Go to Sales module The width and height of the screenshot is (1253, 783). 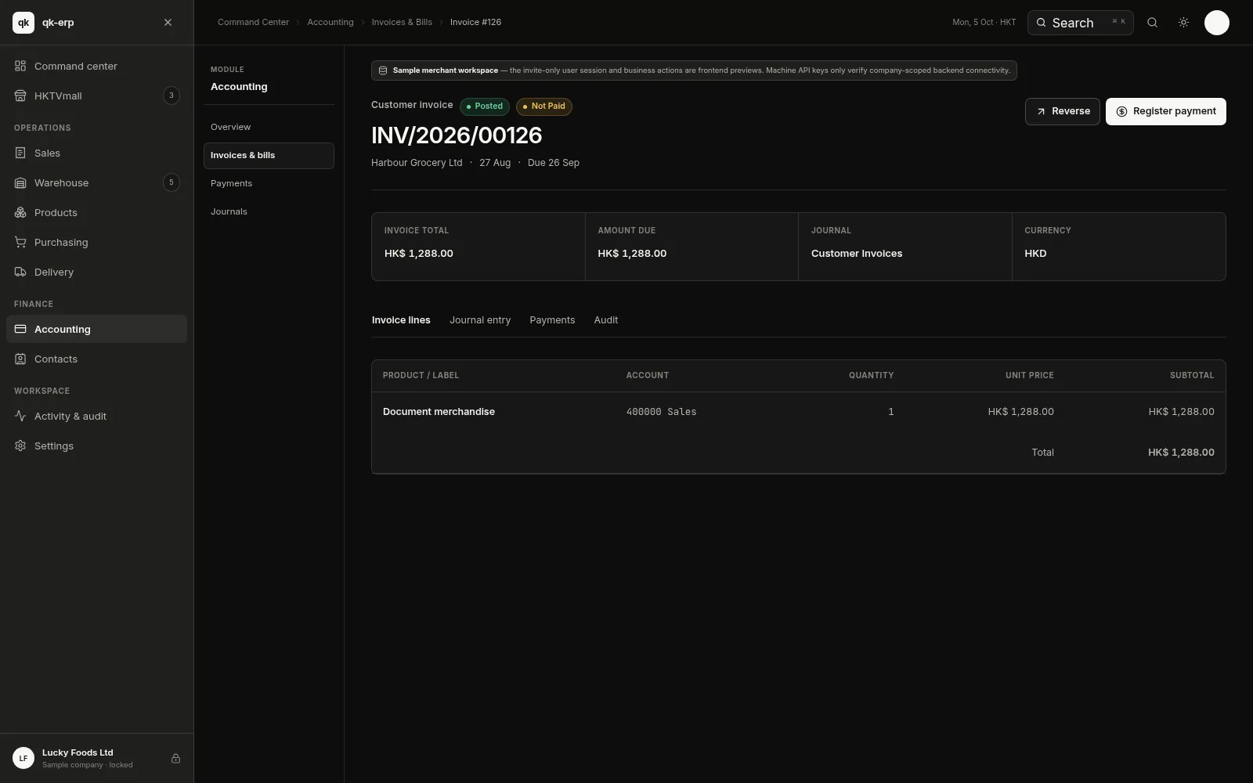click(96, 153)
